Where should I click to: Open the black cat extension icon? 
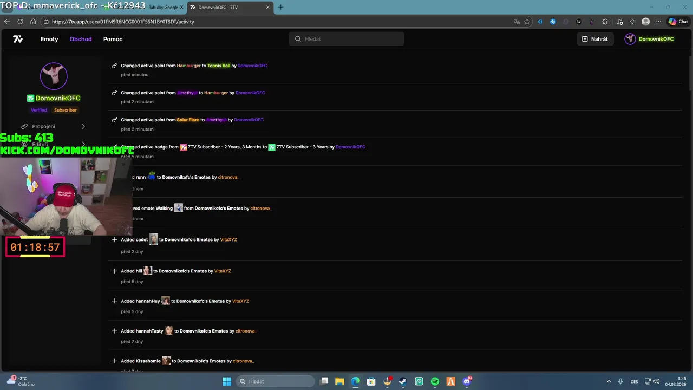pos(579,22)
